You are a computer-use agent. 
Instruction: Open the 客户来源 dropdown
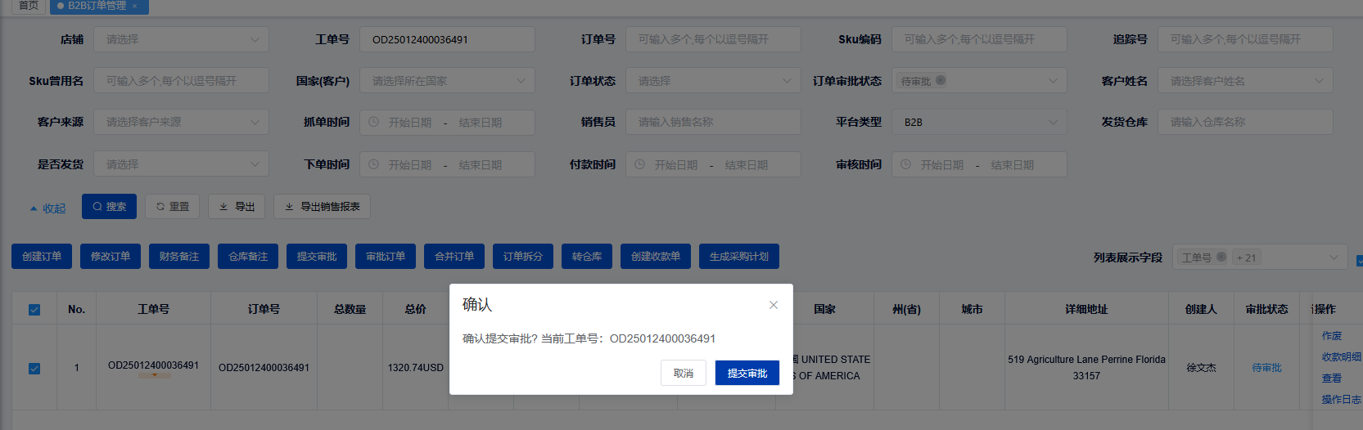click(x=181, y=122)
